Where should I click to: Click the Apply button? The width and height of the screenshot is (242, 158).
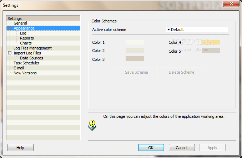(212, 148)
